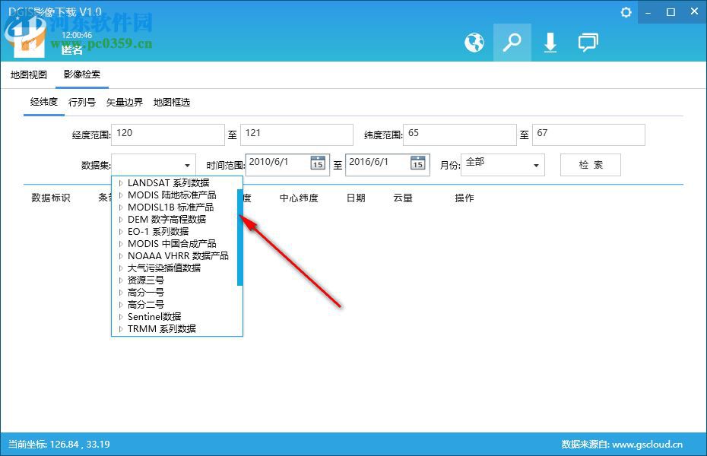Open the settings gear in title bar
The height and width of the screenshot is (456, 707).
(x=625, y=12)
